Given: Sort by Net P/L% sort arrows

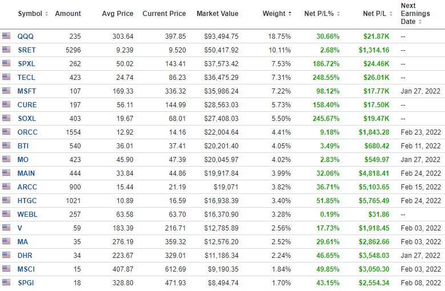Looking at the screenshot, I should 338,14.
